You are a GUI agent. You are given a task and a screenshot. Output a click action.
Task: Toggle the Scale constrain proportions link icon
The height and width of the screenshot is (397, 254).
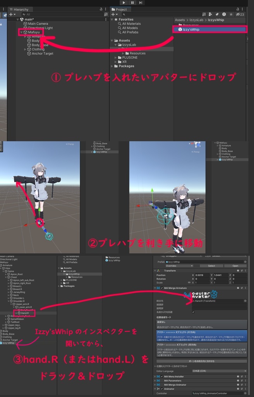189,282
